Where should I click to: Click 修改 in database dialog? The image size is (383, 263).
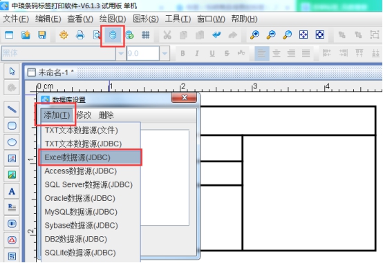tap(84, 115)
